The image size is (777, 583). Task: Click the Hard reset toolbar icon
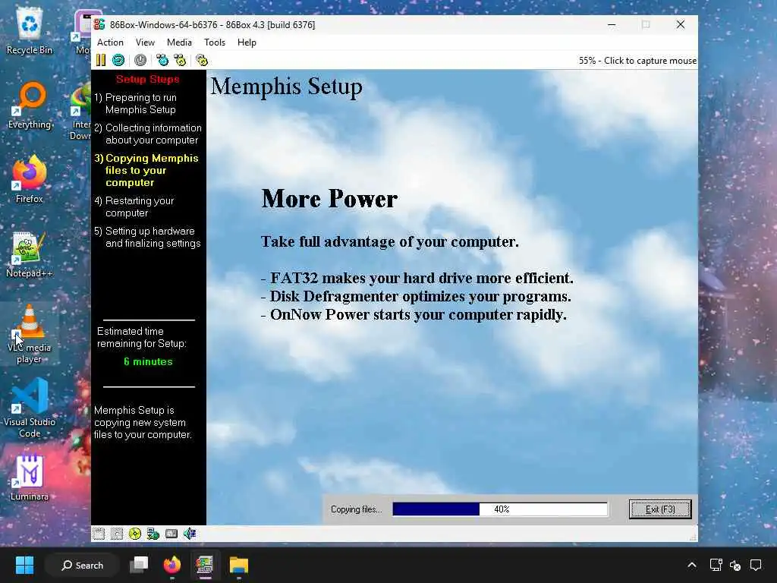(118, 60)
